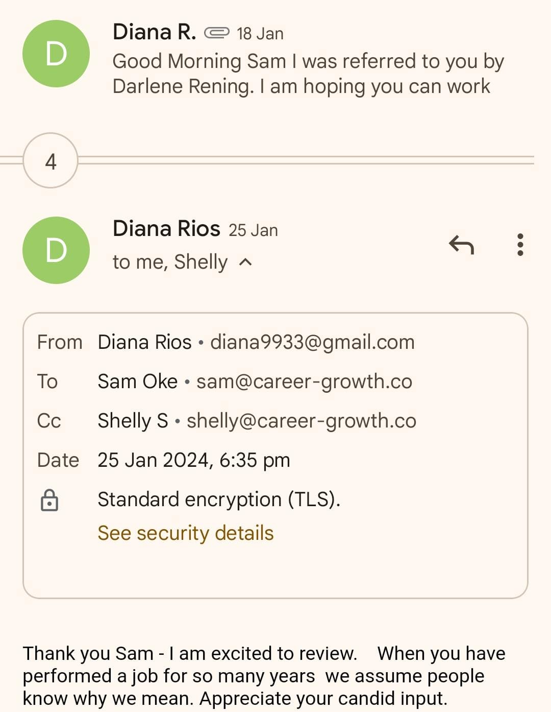
Task: Tap the avatar beside the 18 Jan message
Action: (56, 54)
